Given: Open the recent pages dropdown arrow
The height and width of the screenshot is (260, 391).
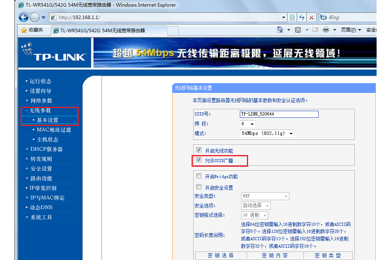Looking at the screenshot, I should pos(43,17).
